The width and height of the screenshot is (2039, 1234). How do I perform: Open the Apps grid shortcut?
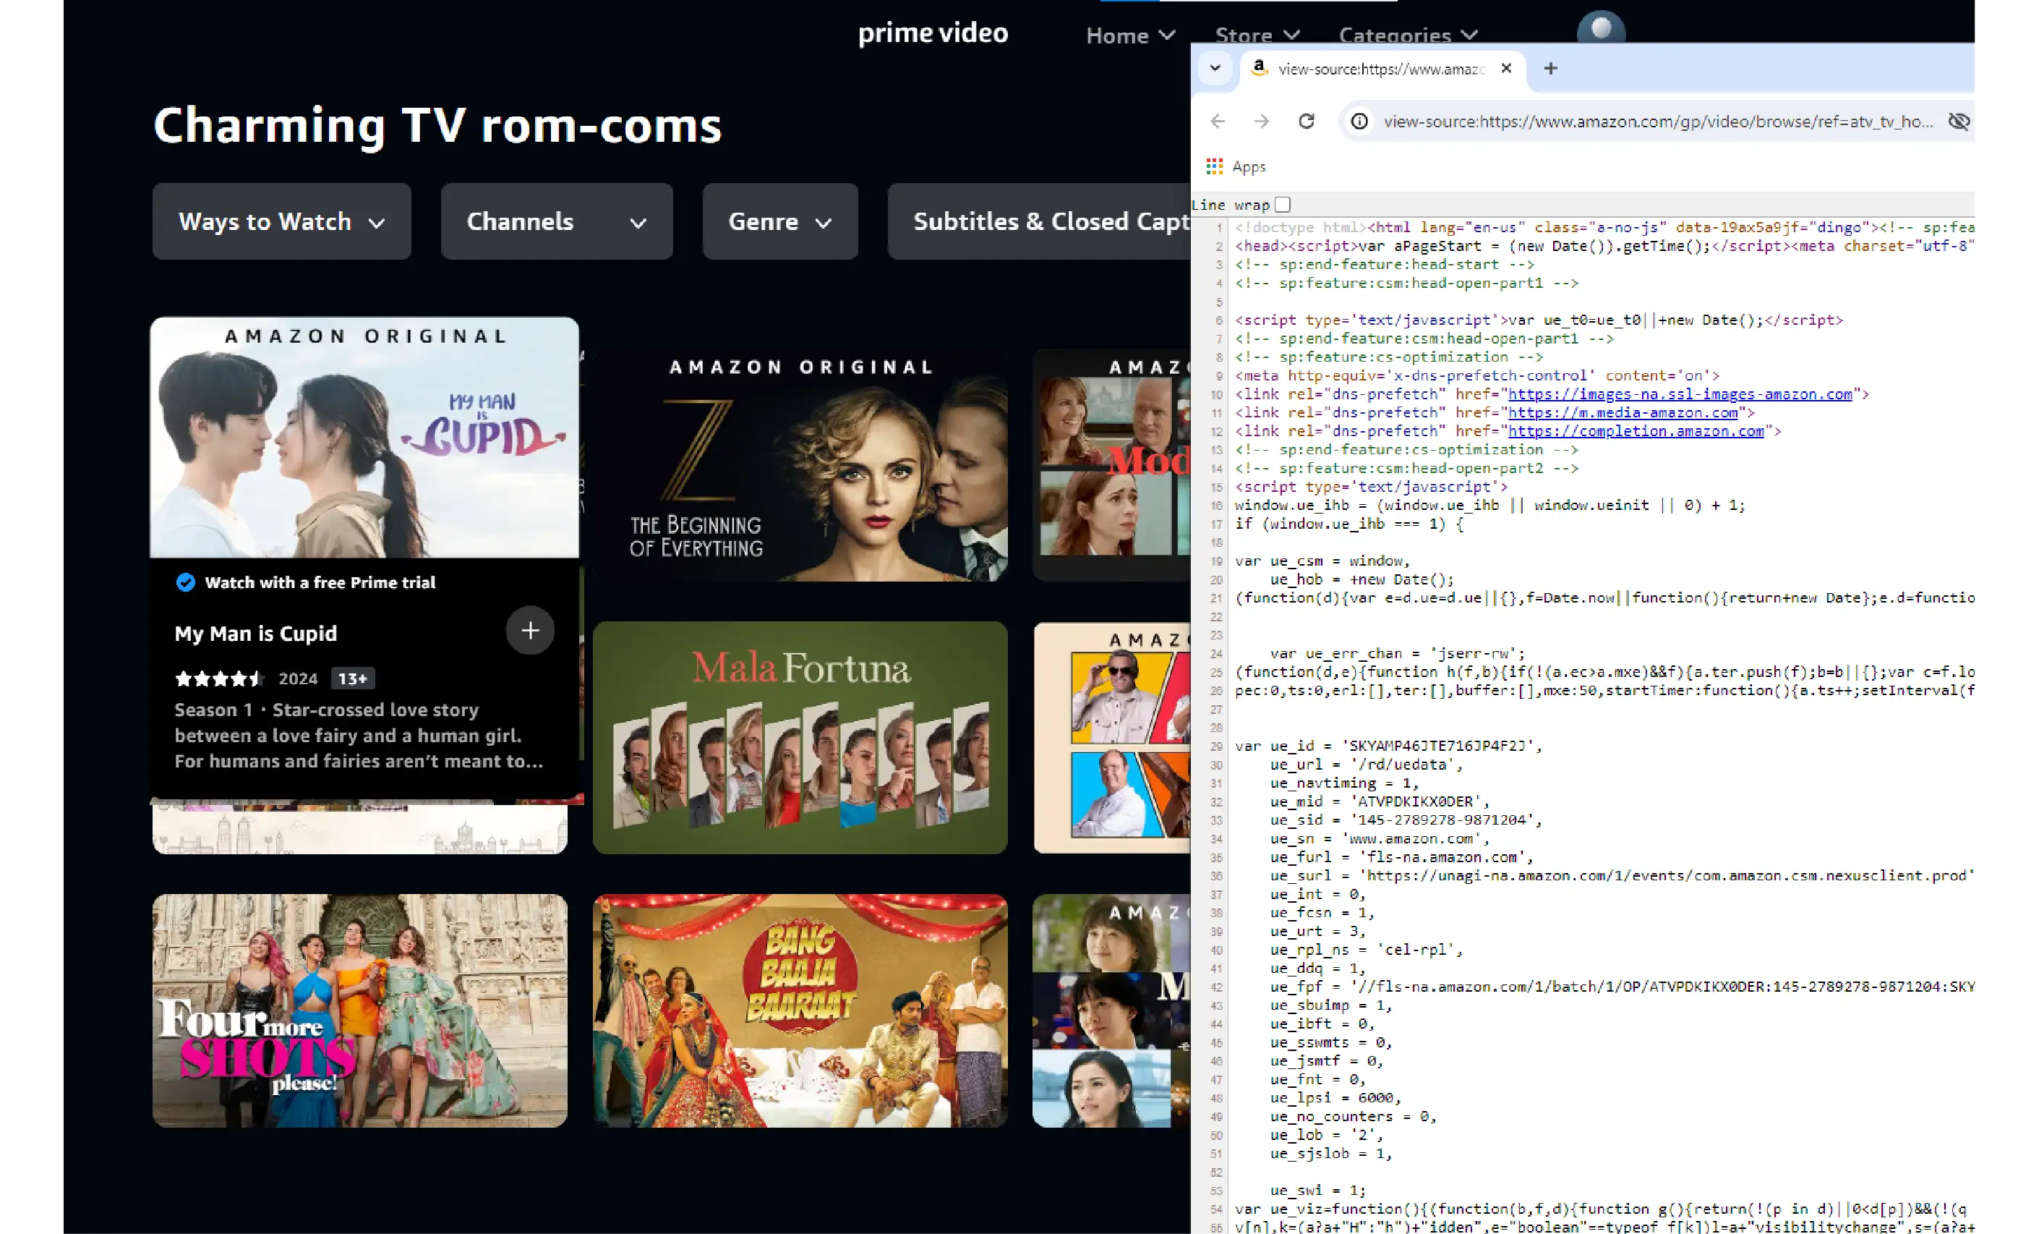tap(1236, 166)
